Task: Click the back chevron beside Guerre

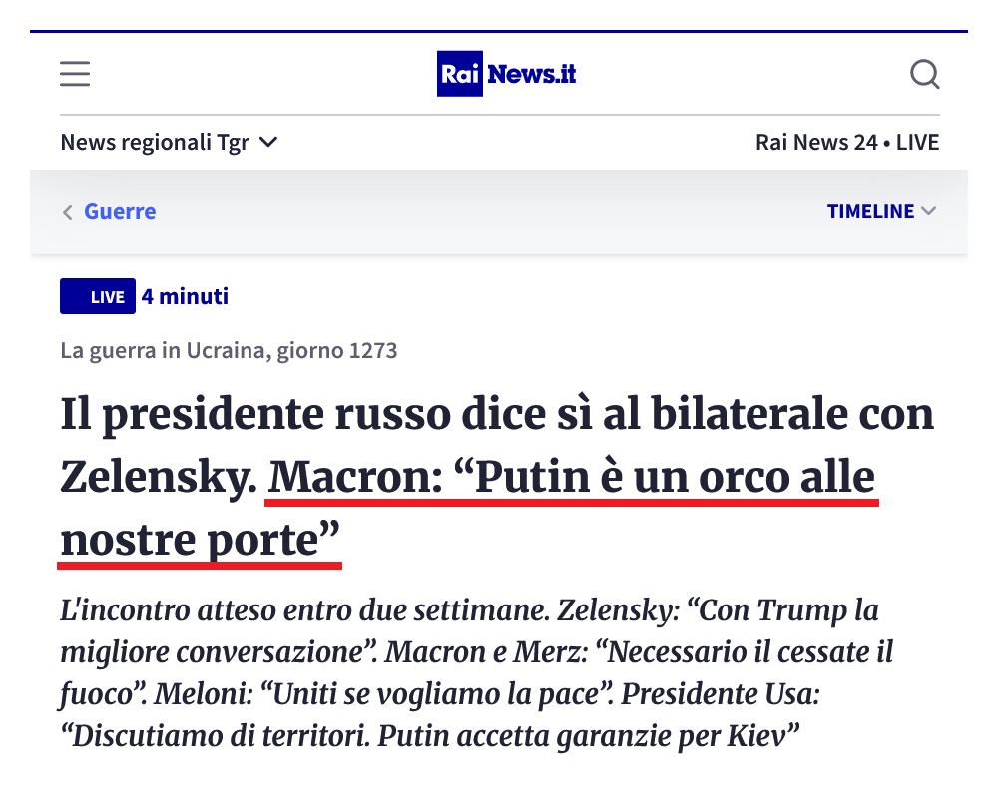Action: (68, 212)
